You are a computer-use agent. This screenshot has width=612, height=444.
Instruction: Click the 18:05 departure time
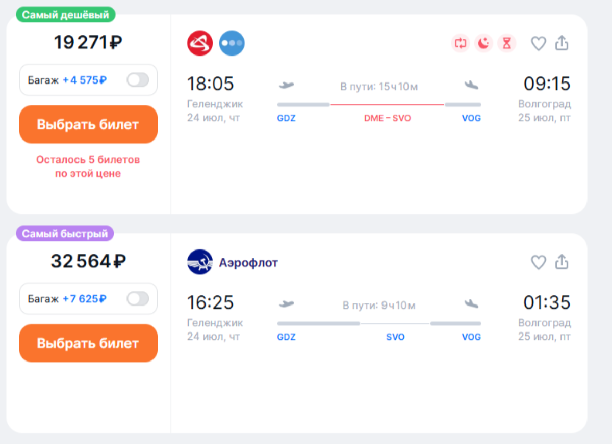pos(210,84)
